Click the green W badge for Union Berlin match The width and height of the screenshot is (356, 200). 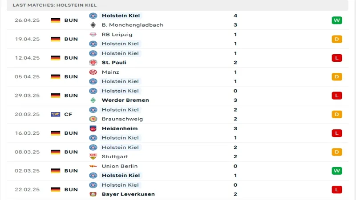point(337,171)
